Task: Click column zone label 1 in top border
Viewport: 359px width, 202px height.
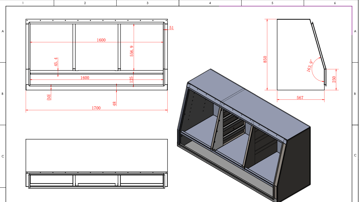Action: coord(23,3)
